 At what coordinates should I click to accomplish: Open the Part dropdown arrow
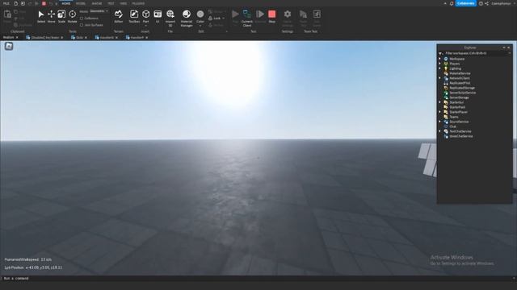pyautogui.click(x=145, y=26)
